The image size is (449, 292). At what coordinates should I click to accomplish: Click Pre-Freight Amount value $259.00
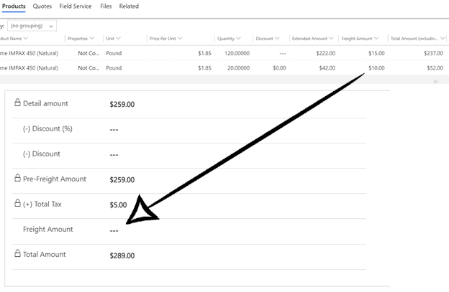[x=122, y=180]
